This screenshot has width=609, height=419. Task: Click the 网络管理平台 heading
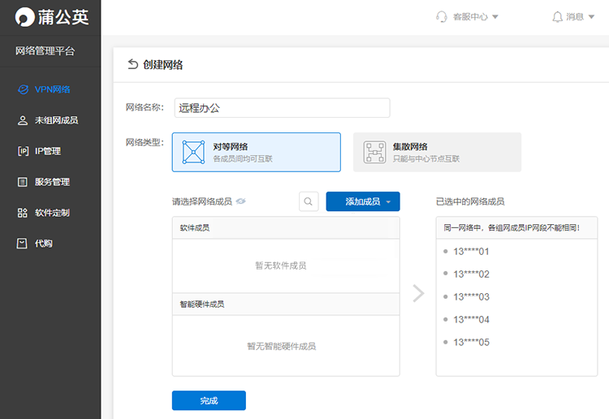tap(45, 51)
